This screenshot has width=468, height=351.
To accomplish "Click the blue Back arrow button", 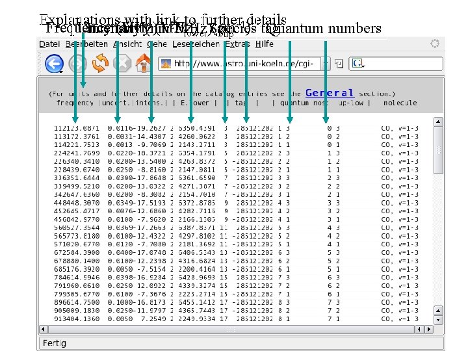I will point(55,64).
